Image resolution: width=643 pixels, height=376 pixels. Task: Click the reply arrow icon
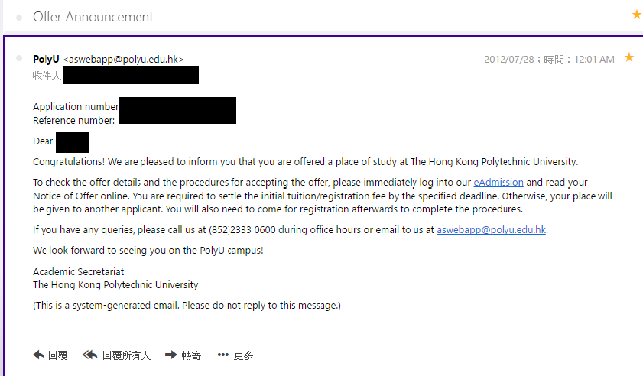pyautogui.click(x=38, y=355)
